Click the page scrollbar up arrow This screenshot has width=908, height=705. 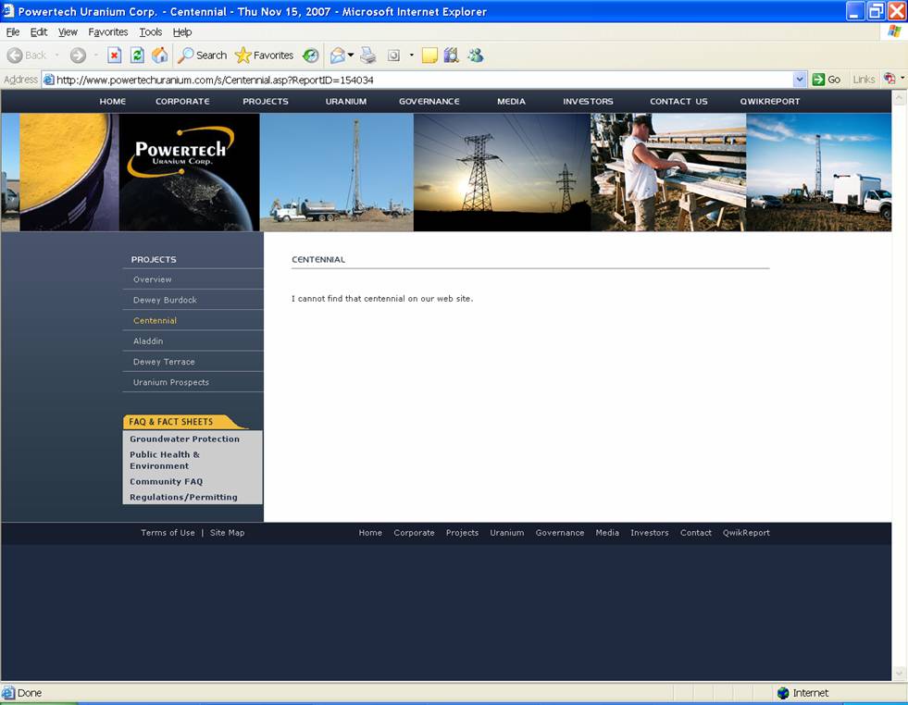click(899, 98)
